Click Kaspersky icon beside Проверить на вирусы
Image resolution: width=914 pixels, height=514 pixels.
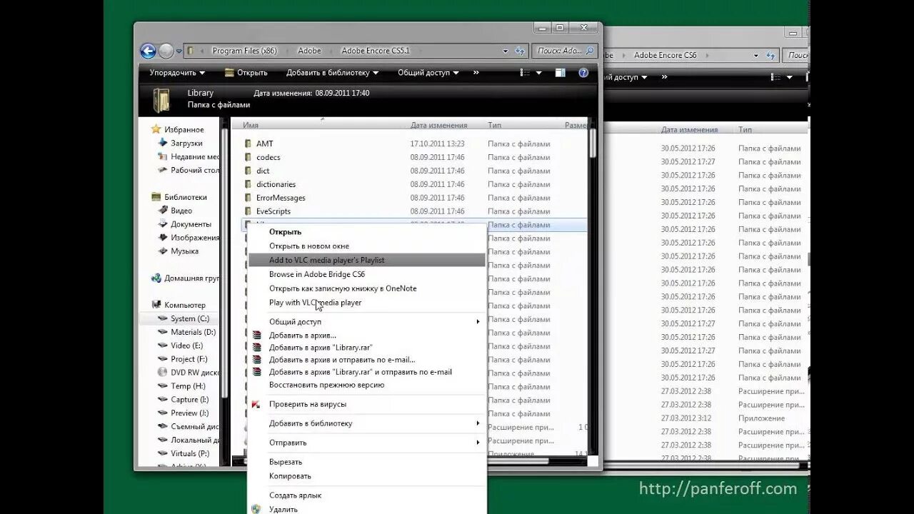256,404
